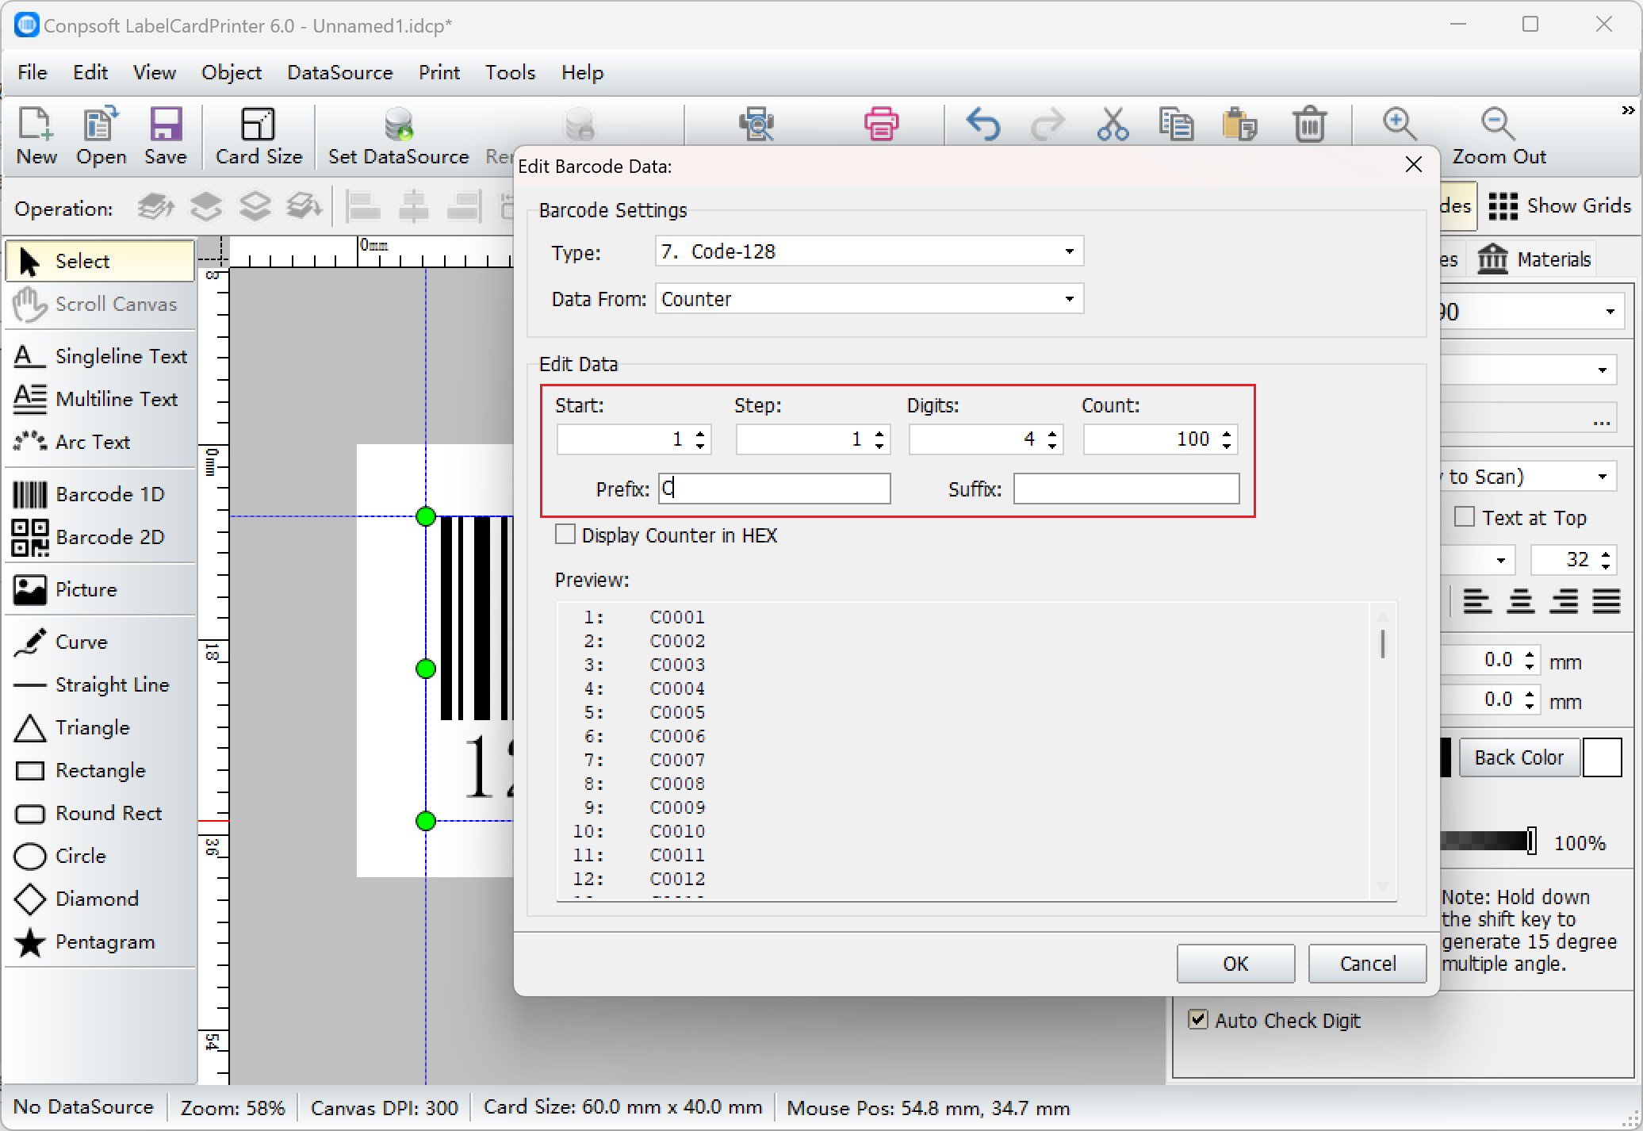Click the opacity slider handle at 100%

tap(1531, 841)
